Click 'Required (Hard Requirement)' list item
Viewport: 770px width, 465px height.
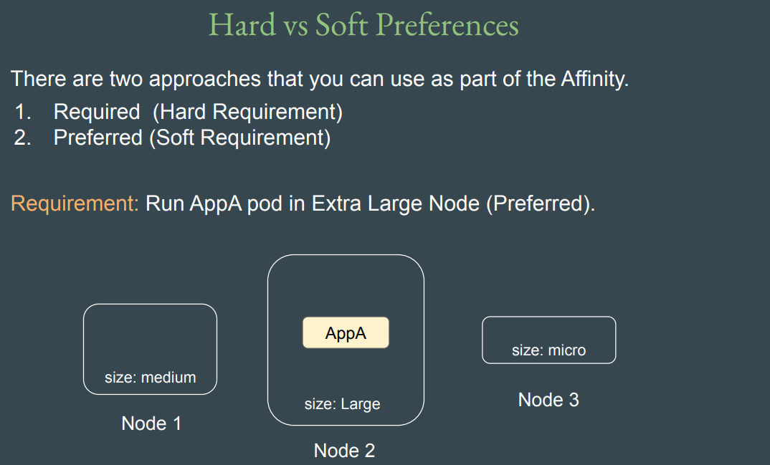click(x=198, y=112)
